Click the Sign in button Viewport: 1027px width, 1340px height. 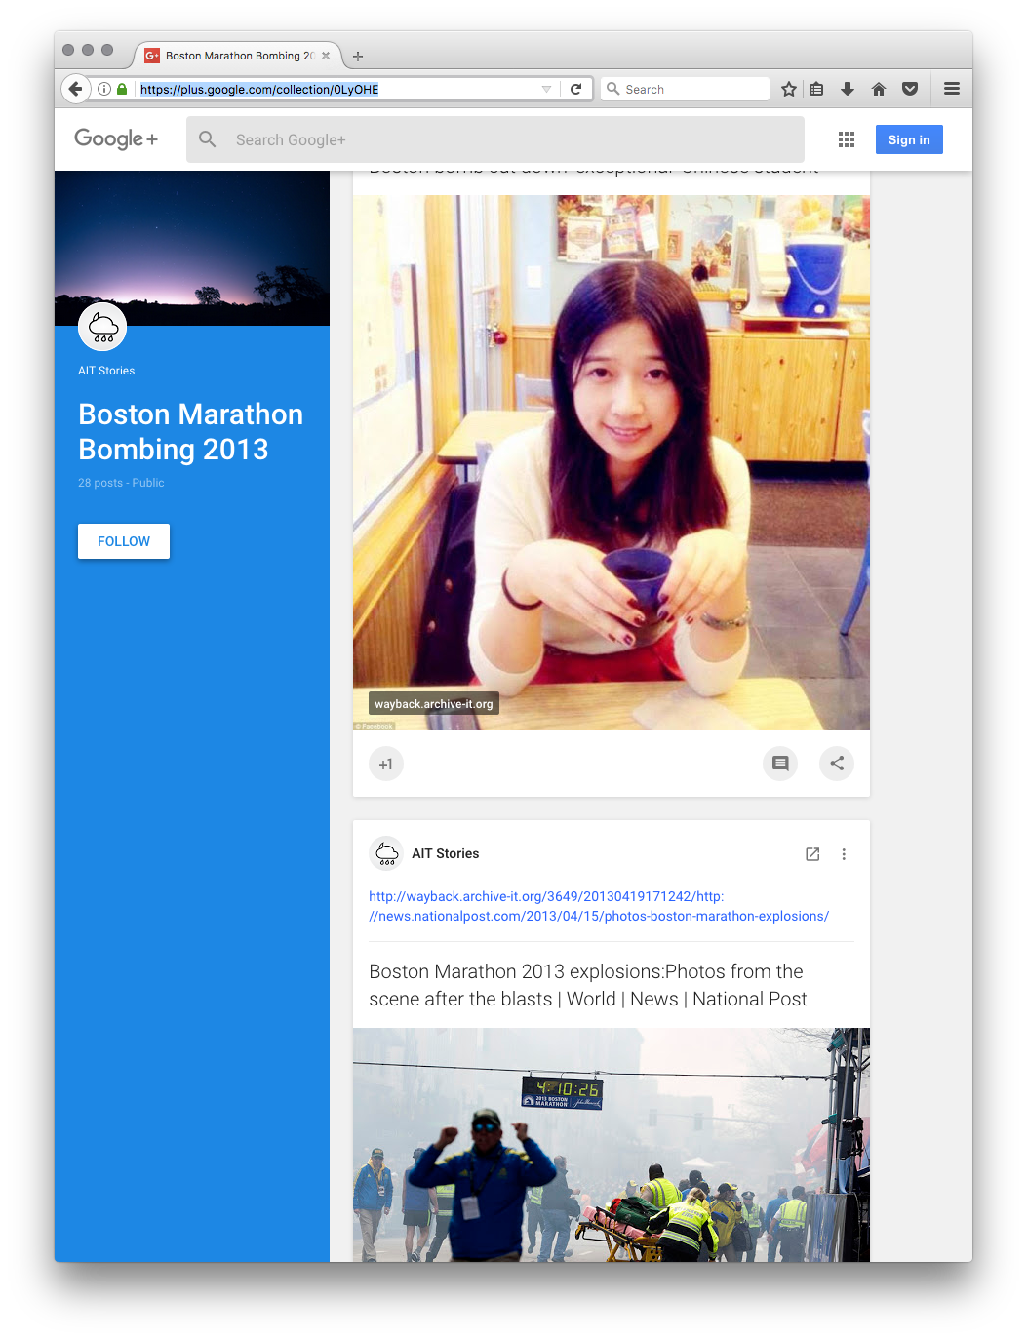pos(909,139)
